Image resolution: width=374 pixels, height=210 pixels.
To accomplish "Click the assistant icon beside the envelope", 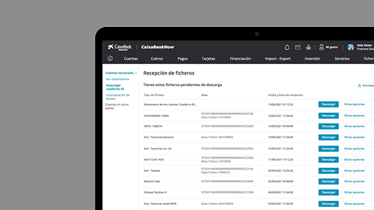I will click(309, 47).
